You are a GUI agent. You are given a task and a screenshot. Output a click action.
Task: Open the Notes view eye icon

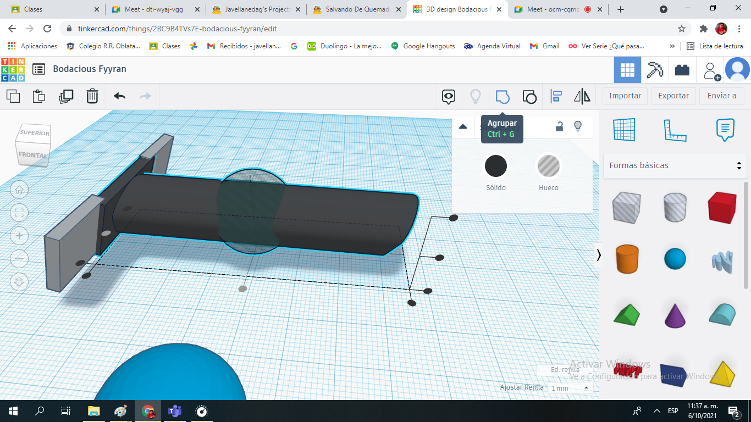point(449,97)
